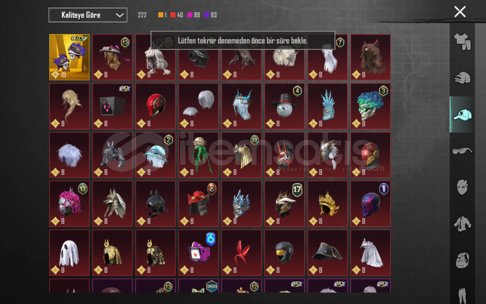Screen dimensions: 486x304
Task: Open the backpack category icon
Action: [462, 260]
